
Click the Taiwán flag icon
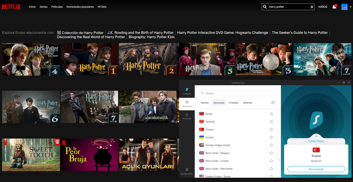pyautogui.click(x=202, y=114)
